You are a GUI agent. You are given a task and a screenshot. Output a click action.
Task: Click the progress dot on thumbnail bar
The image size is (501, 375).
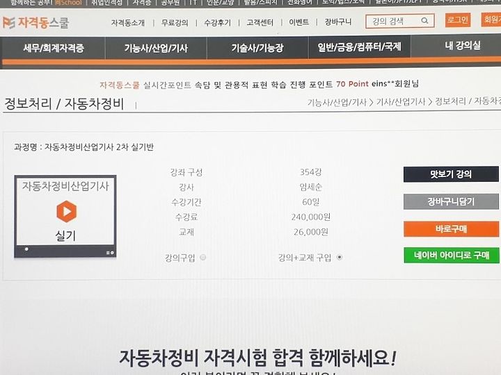pos(26,249)
